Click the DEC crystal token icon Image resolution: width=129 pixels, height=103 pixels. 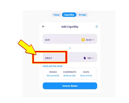point(85,58)
